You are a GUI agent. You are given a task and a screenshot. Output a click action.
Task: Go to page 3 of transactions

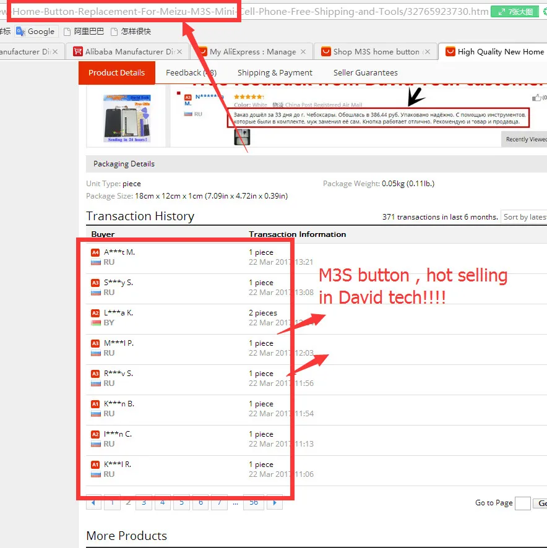click(x=144, y=503)
